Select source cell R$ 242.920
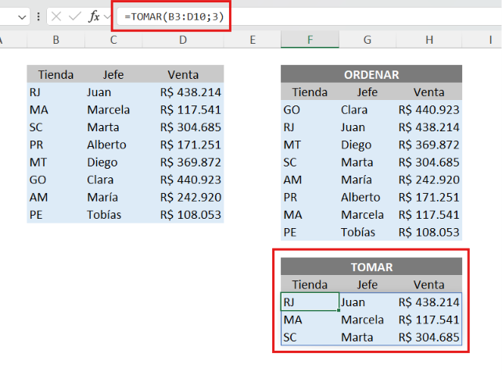The image size is (502, 375). 183,197
